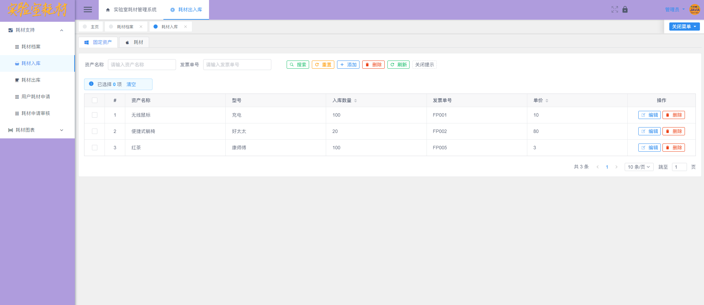The width and height of the screenshot is (704, 305).
Task: Toggle the select-all header checkbox
Action: (x=95, y=100)
